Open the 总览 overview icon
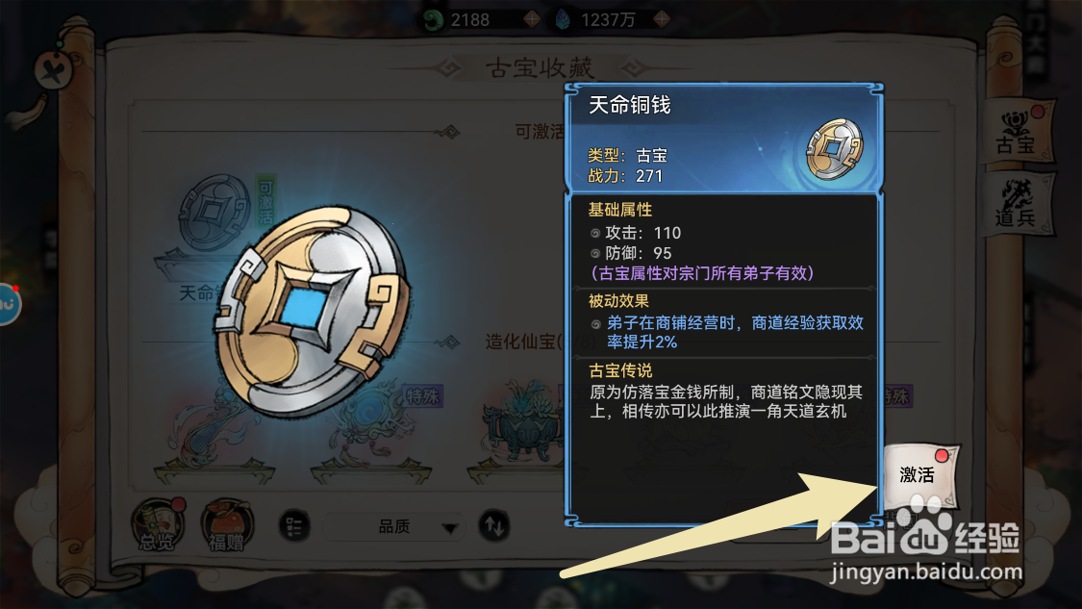This screenshot has width=1082, height=609. coord(158,524)
